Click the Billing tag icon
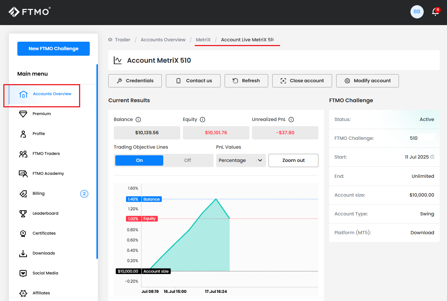The width and height of the screenshot is (447, 301). click(x=23, y=194)
